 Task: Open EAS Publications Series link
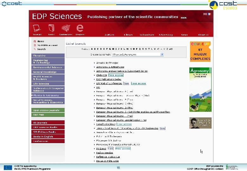click(109, 79)
